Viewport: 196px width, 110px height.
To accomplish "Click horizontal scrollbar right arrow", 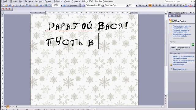I will click(163, 107).
